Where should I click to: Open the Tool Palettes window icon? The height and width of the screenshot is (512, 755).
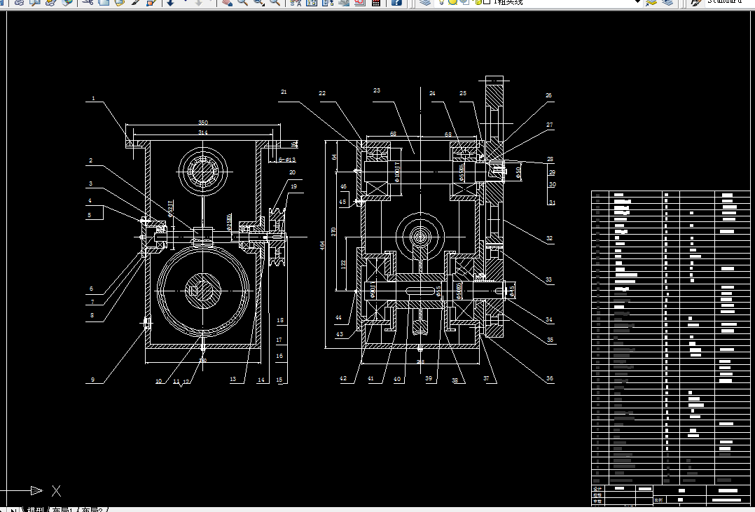[328, 2]
